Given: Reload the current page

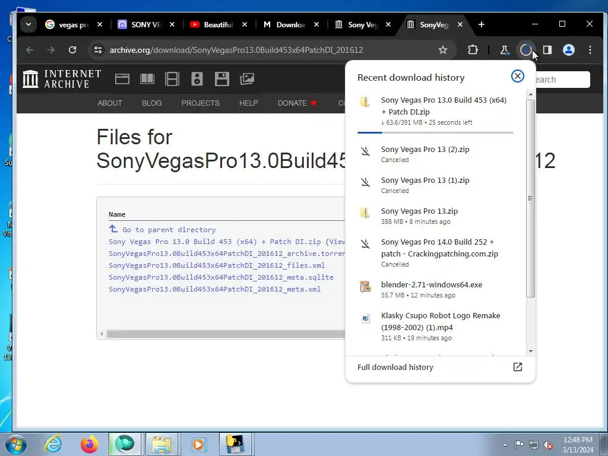Looking at the screenshot, I should pos(72,50).
